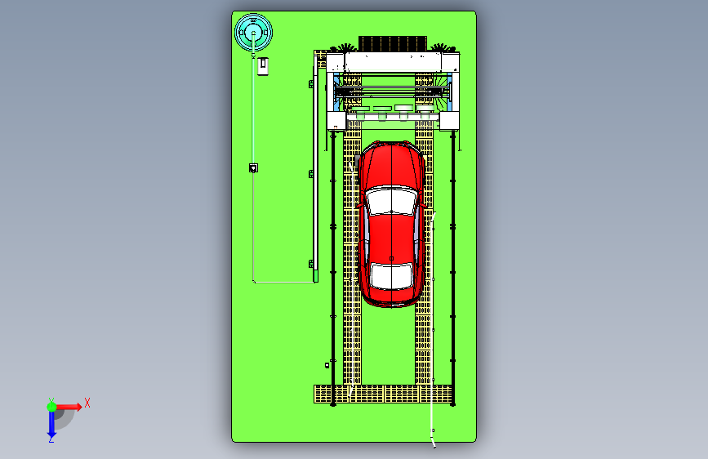Select the cyan round water tank
Image resolution: width=708 pixels, height=459 pixels.
tap(253, 33)
